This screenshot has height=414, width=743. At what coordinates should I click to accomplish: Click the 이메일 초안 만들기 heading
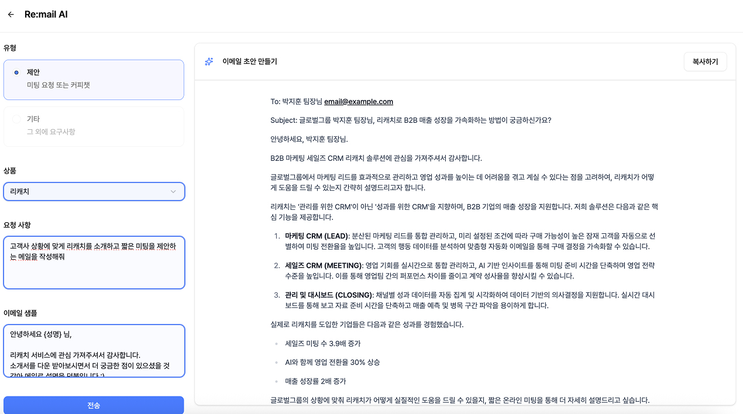(250, 61)
